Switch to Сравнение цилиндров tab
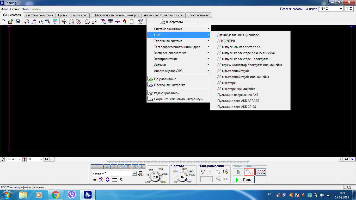 point(73,15)
